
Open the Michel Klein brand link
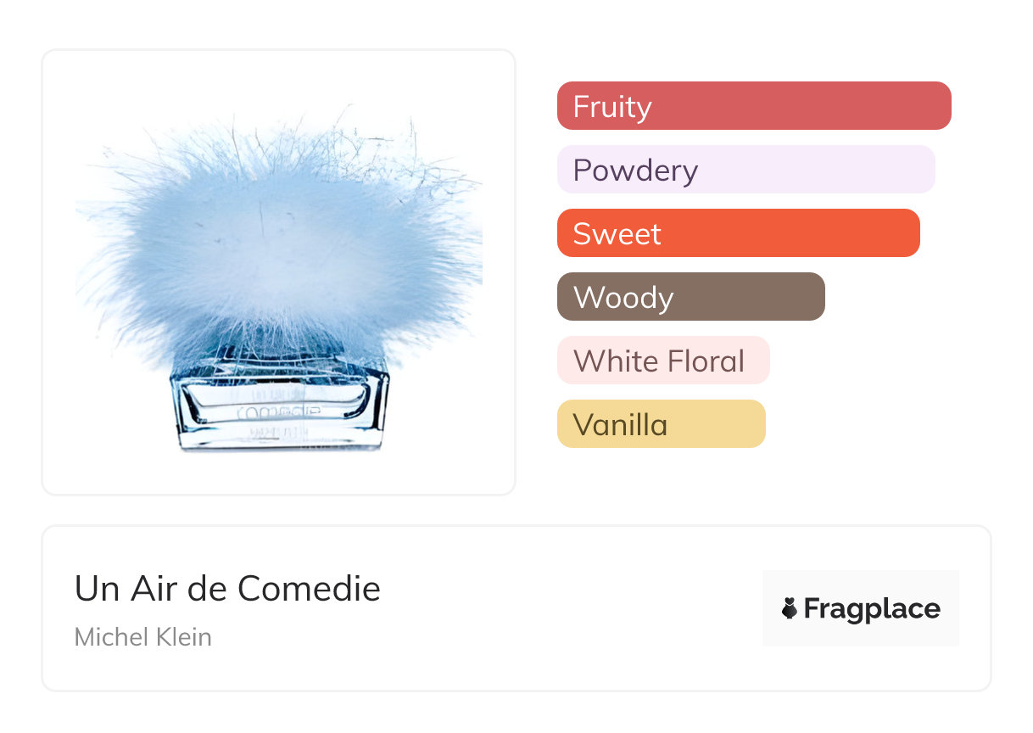142,636
